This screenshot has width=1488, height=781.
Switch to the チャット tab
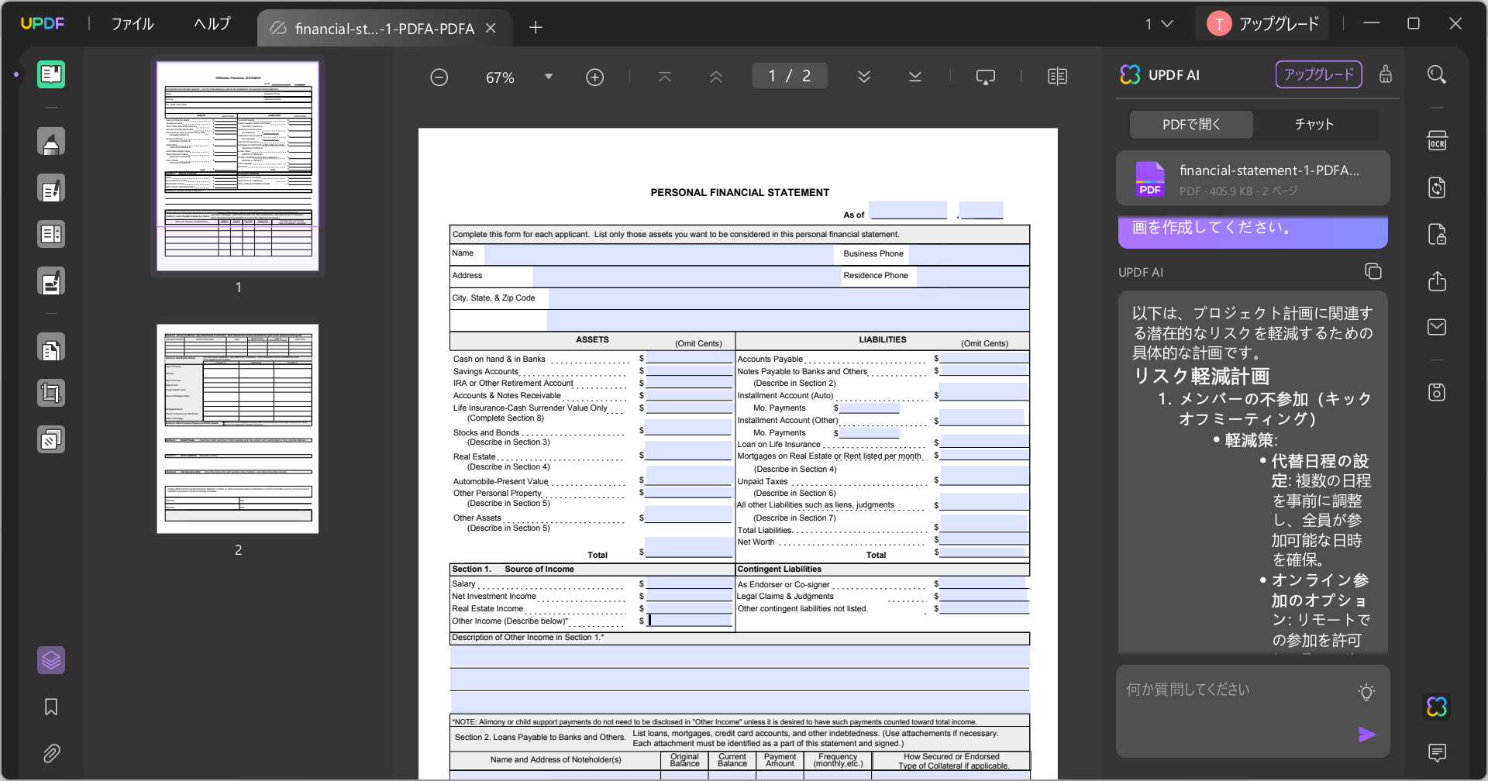pyautogui.click(x=1314, y=124)
